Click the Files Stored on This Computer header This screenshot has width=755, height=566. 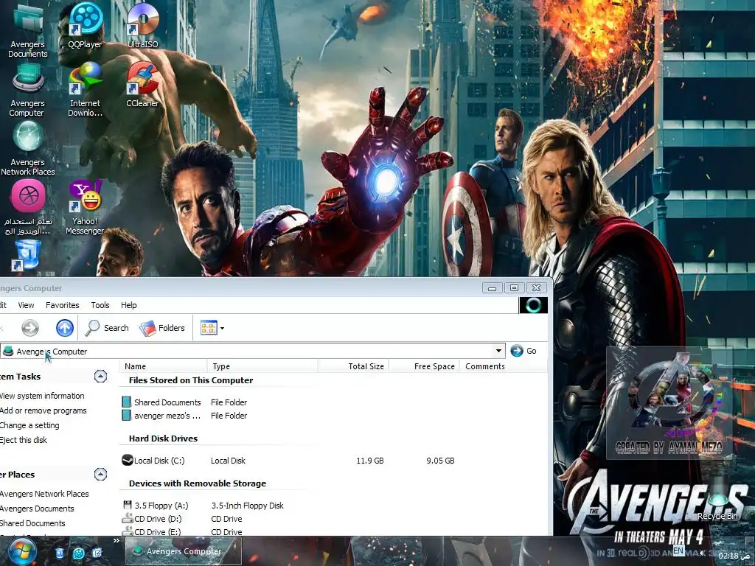click(x=191, y=380)
